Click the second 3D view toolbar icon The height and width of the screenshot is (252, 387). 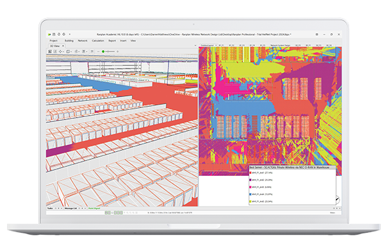[x=55, y=51]
